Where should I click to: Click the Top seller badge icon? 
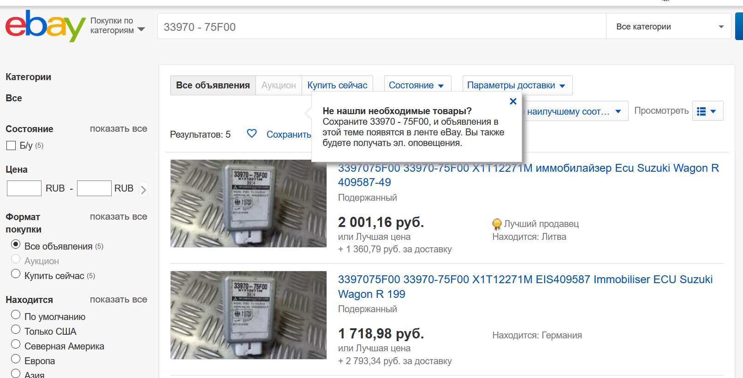coord(497,224)
